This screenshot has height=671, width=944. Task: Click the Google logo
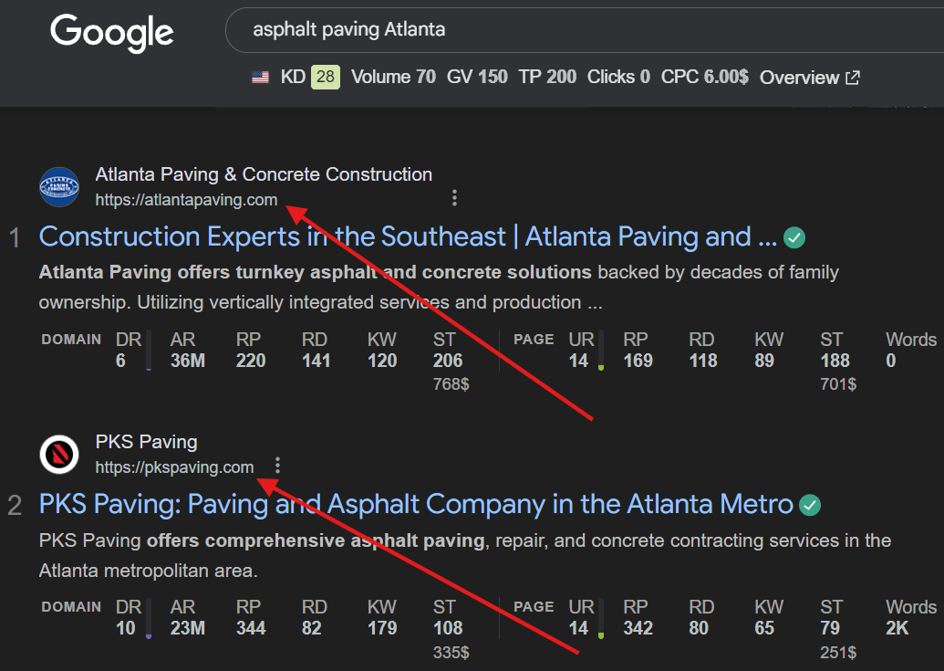coord(112,32)
